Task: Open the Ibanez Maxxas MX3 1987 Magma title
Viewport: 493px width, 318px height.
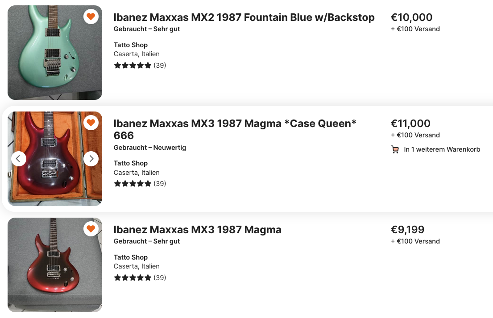Action: tap(197, 230)
